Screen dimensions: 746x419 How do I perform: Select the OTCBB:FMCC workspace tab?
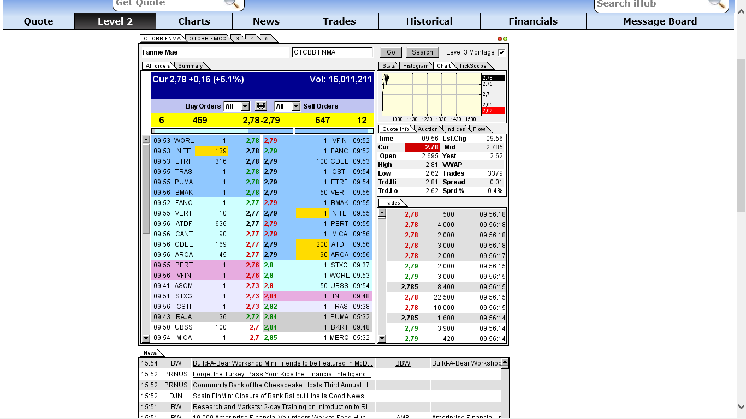(208, 39)
